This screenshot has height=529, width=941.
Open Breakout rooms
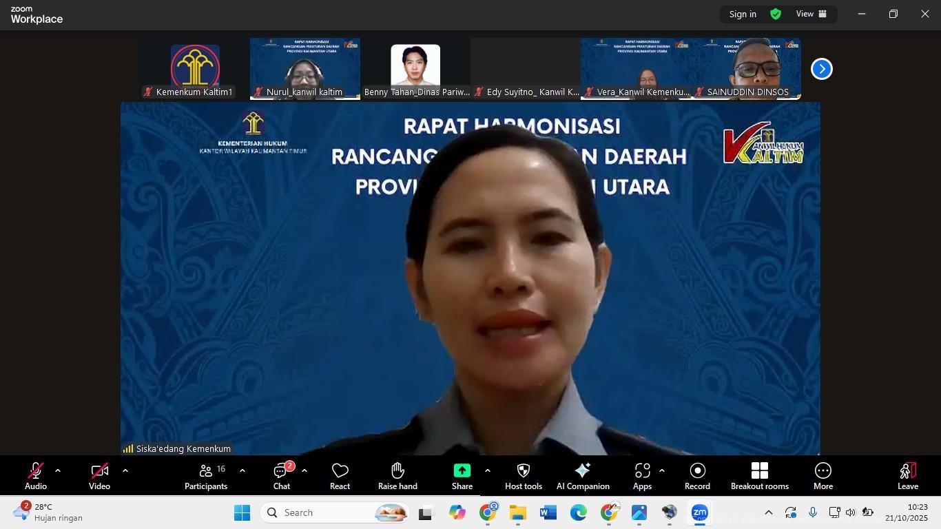(x=759, y=476)
